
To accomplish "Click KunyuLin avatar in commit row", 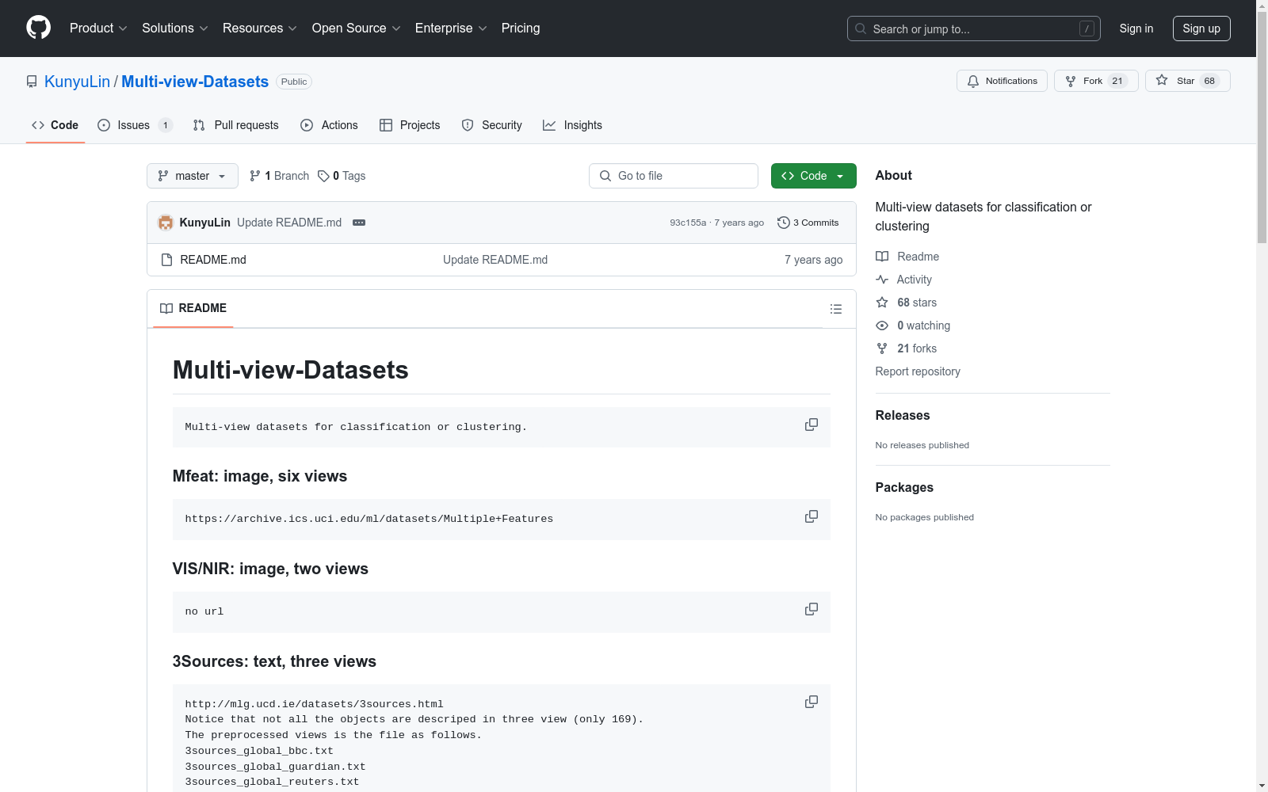I will [x=166, y=223].
